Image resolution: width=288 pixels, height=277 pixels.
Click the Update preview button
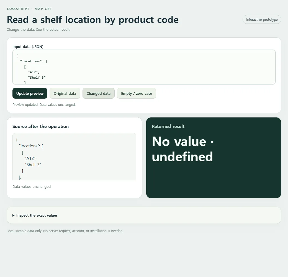pyautogui.click(x=30, y=93)
